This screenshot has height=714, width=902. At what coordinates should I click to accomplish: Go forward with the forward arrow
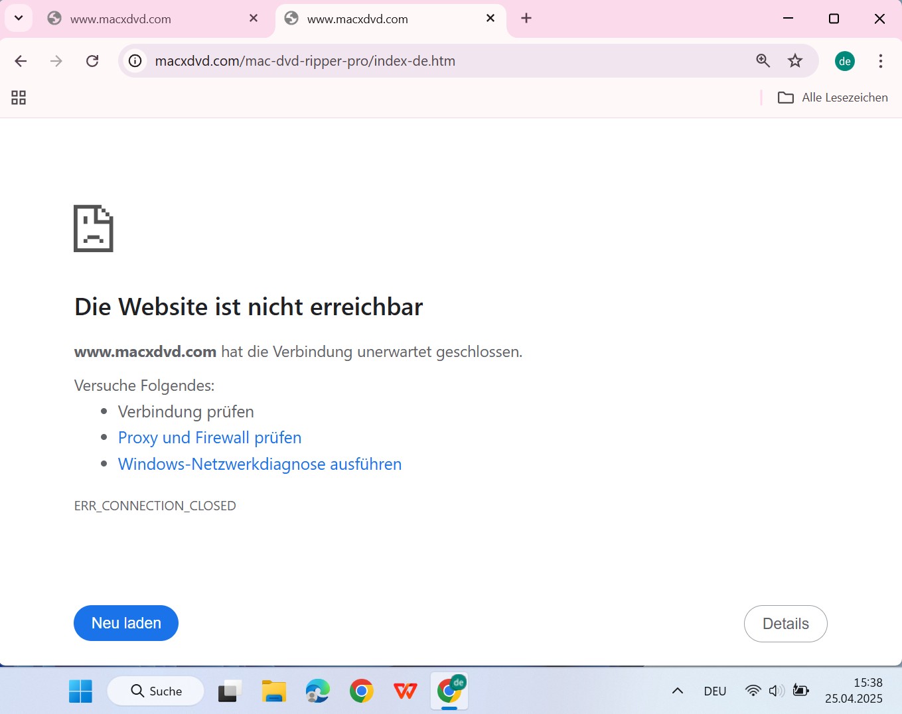[x=56, y=61]
